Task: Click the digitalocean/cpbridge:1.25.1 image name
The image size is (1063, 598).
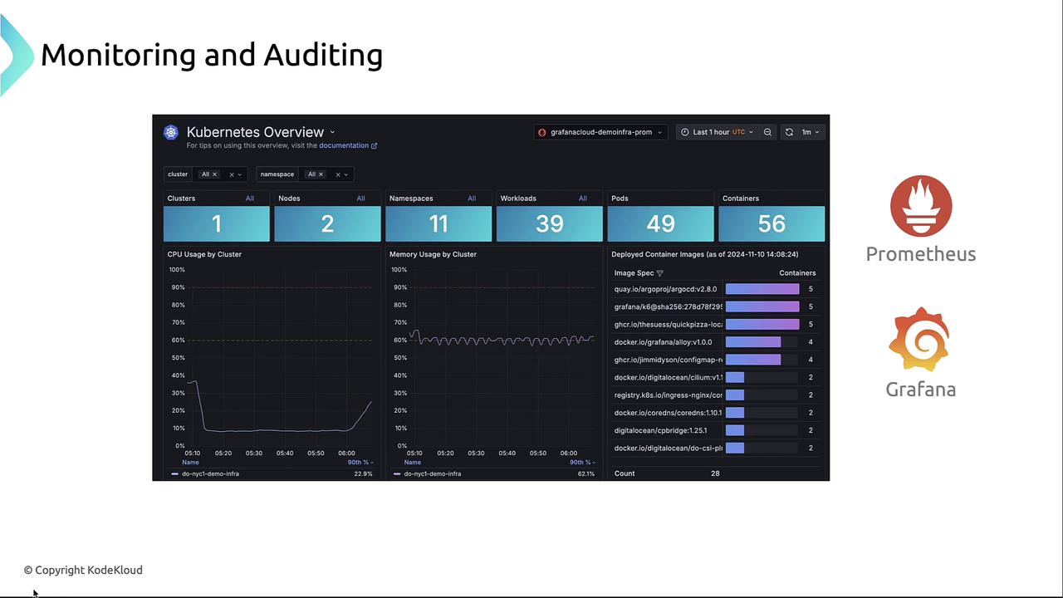Action: tap(661, 430)
